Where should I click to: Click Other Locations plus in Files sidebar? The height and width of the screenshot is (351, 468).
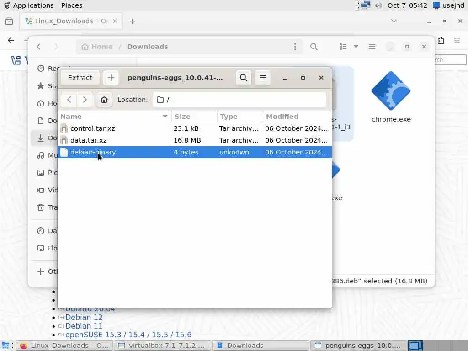[41, 271]
